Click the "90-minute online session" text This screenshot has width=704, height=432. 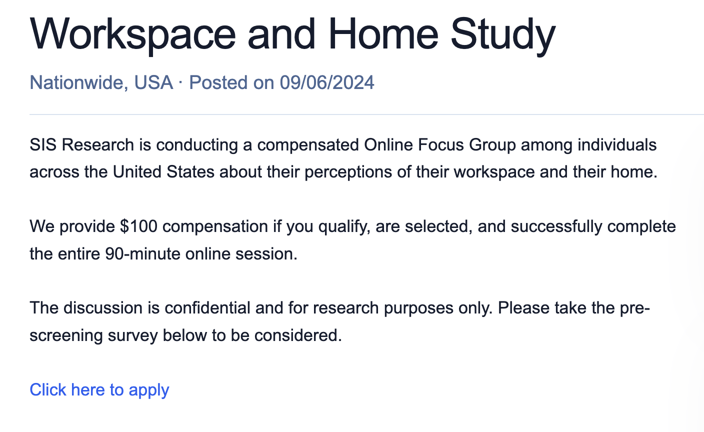click(201, 253)
